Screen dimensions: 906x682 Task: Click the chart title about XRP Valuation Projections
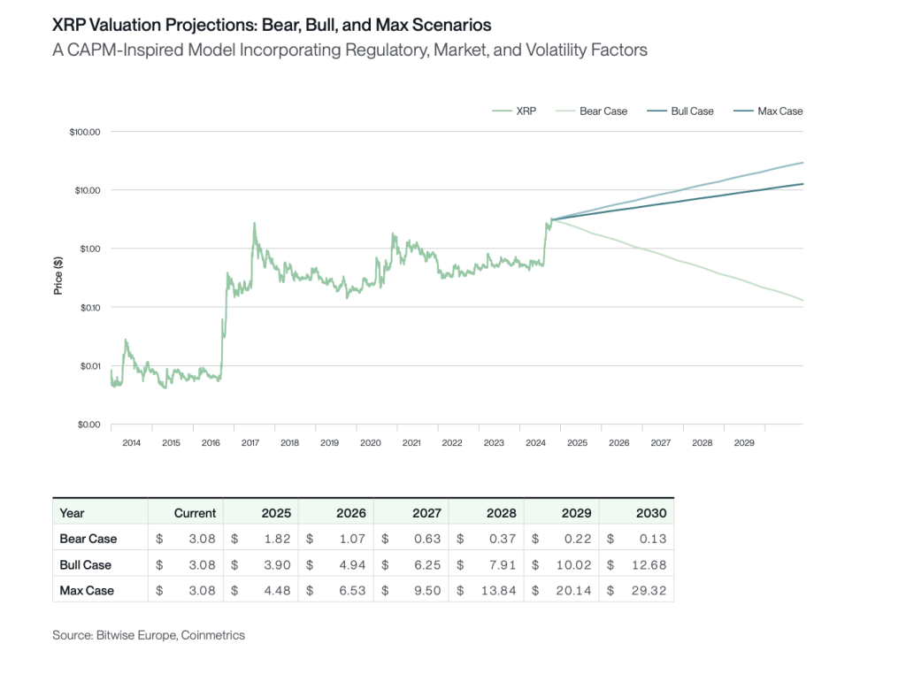point(272,26)
